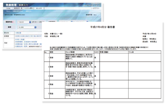
Task: Select the 現金 cell in row 5
Action: click(x=57, y=93)
